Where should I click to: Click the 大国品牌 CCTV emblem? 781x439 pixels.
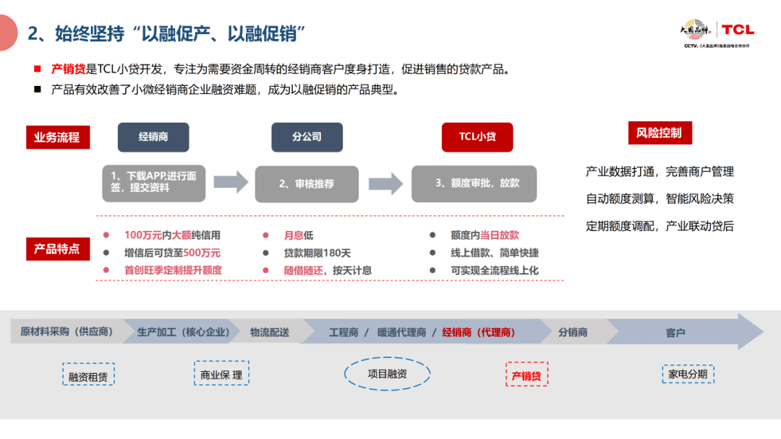click(x=696, y=30)
